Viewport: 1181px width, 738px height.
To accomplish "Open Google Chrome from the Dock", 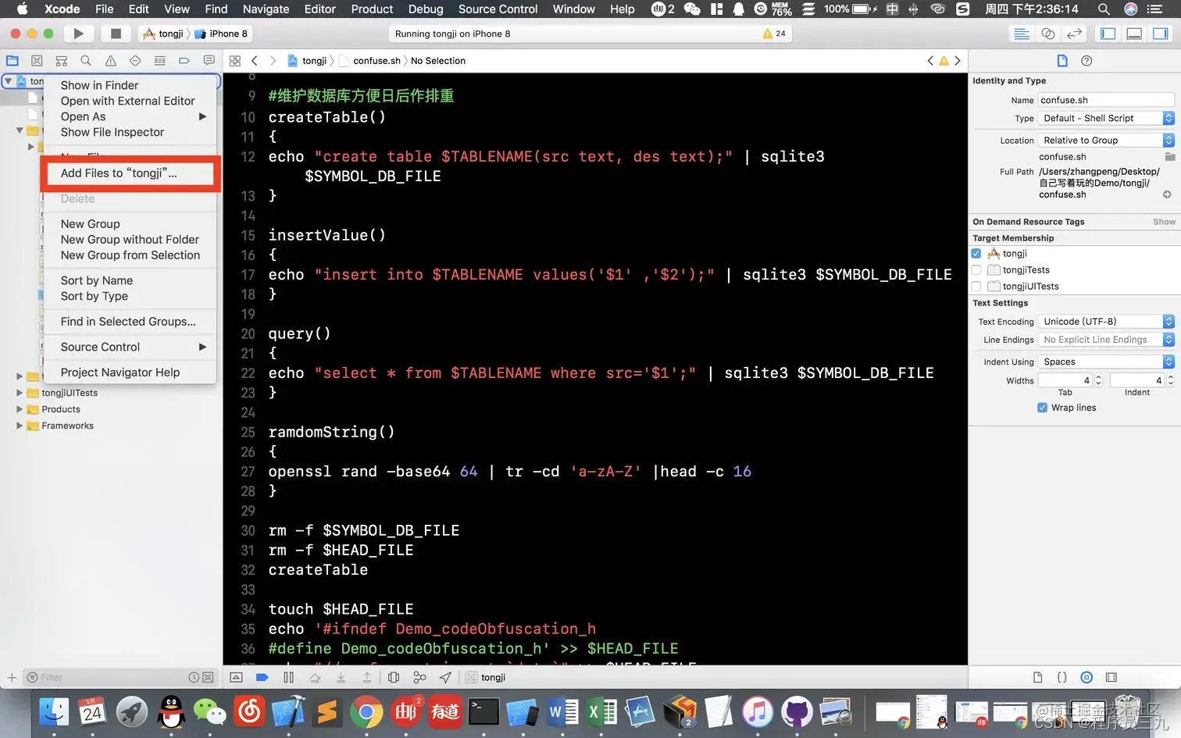I will pos(366,711).
